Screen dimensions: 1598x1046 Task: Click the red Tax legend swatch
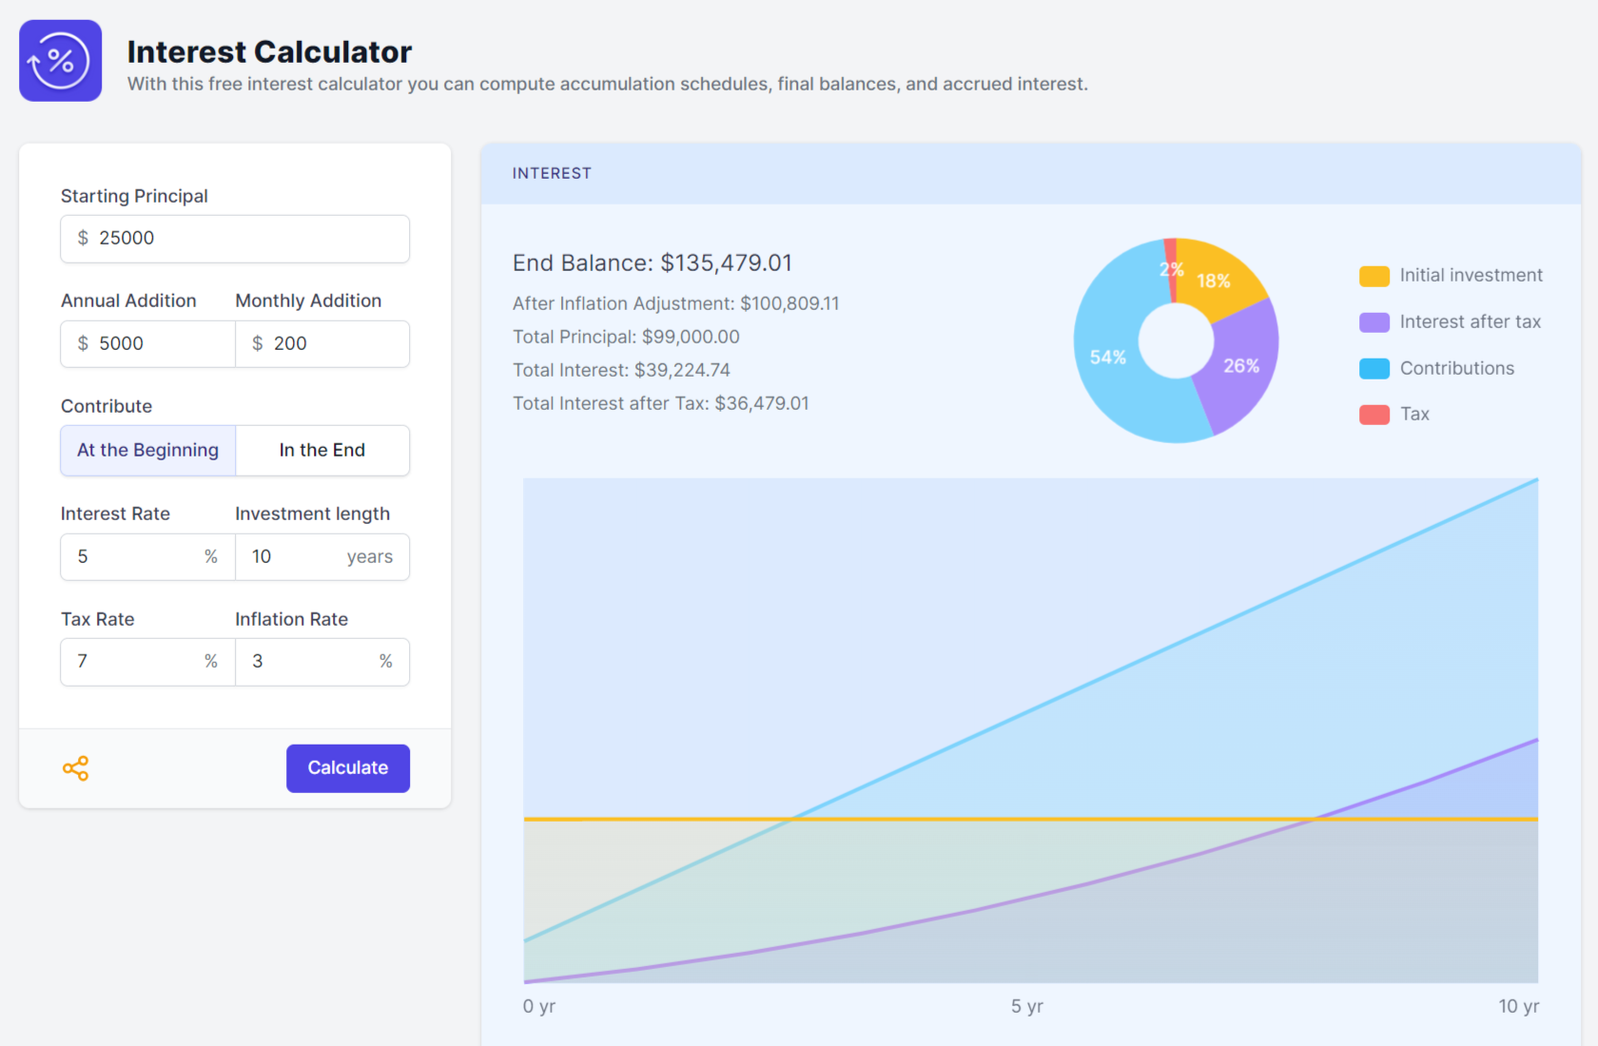click(1374, 415)
